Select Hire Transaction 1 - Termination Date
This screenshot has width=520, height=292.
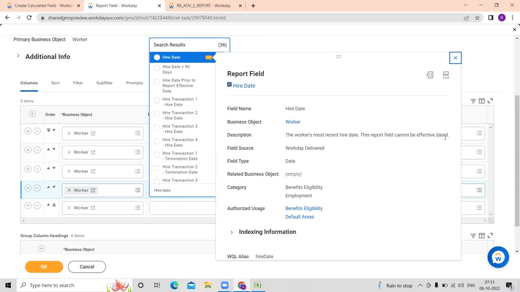pos(157,155)
